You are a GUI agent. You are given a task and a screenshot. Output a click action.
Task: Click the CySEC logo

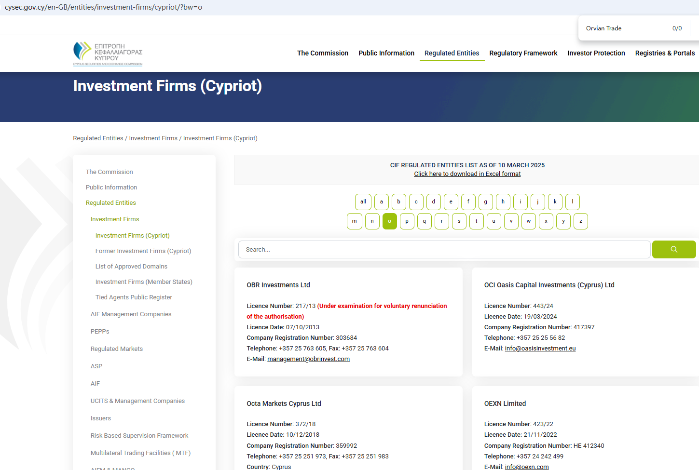tap(108, 53)
